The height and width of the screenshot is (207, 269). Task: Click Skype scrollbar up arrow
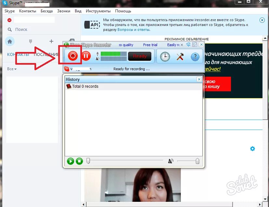265,38
